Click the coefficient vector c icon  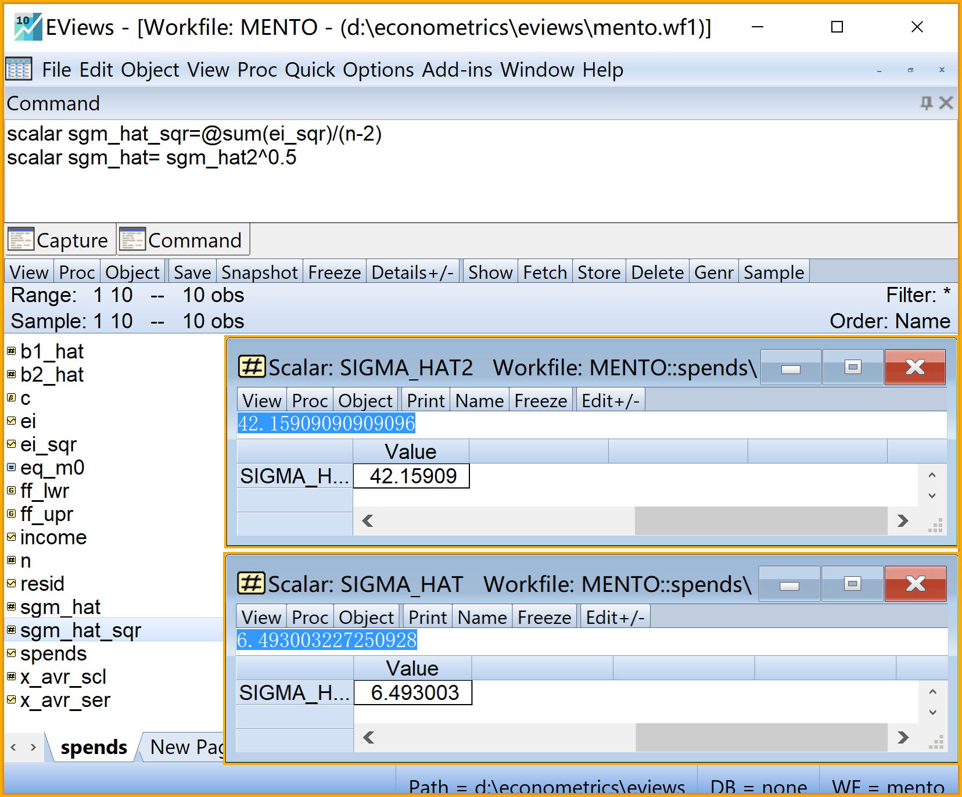point(11,398)
